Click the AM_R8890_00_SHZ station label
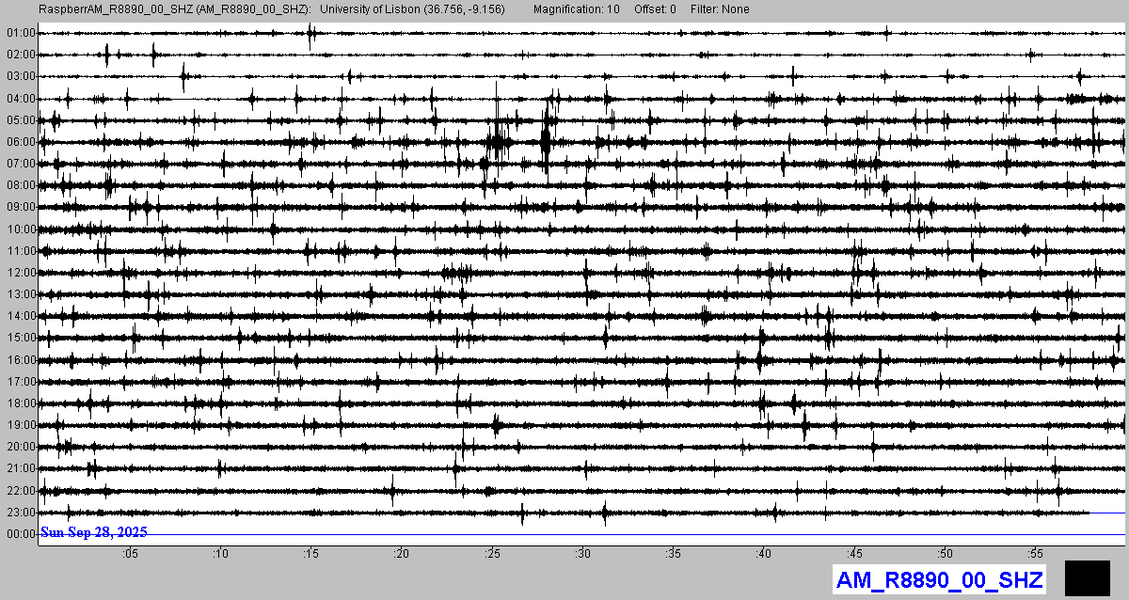1129x600 pixels. 939,580
